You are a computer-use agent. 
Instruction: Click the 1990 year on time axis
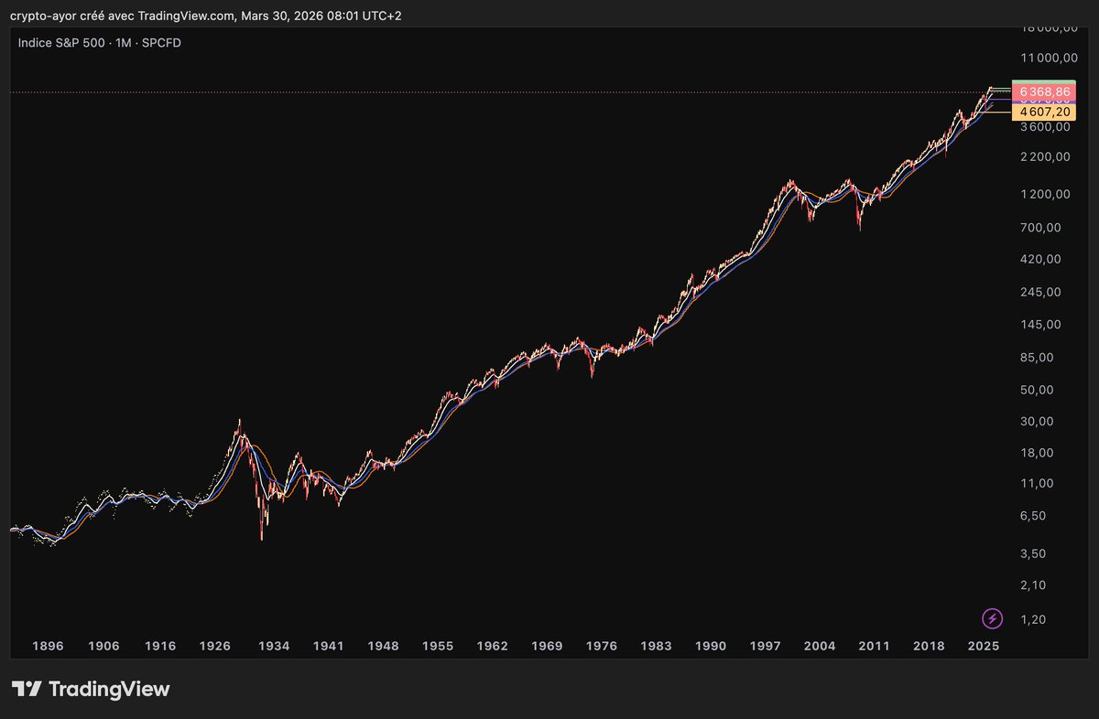coord(711,646)
